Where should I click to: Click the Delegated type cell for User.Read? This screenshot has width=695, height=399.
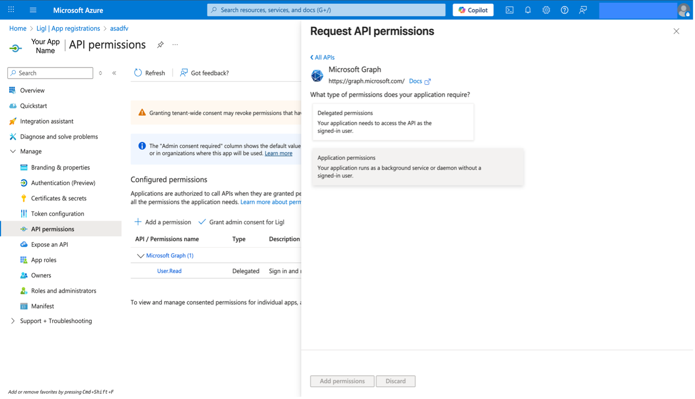pyautogui.click(x=247, y=272)
